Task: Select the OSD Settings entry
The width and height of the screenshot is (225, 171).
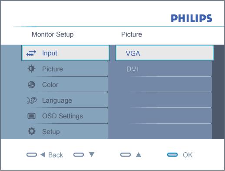Action: 65,116
